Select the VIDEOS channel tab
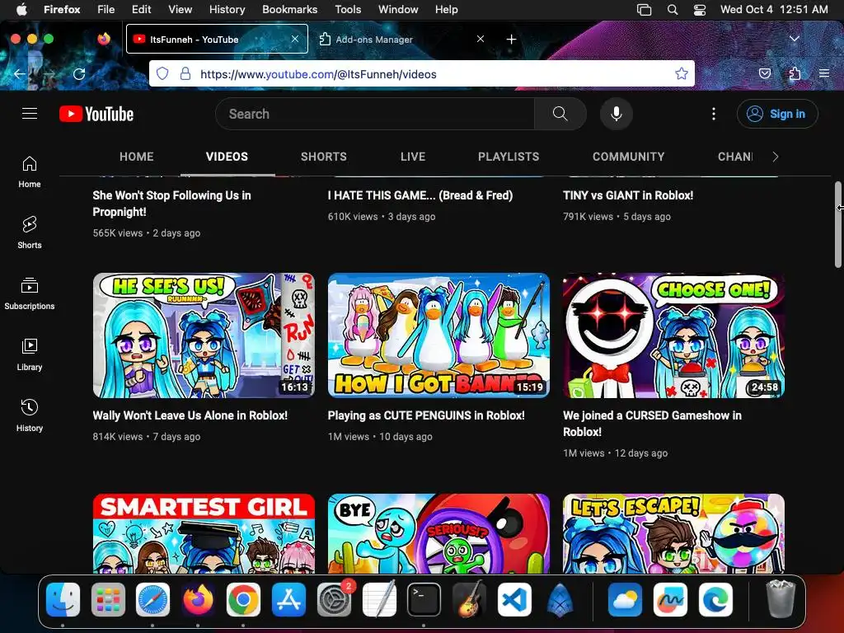This screenshot has height=633, width=844. point(227,157)
